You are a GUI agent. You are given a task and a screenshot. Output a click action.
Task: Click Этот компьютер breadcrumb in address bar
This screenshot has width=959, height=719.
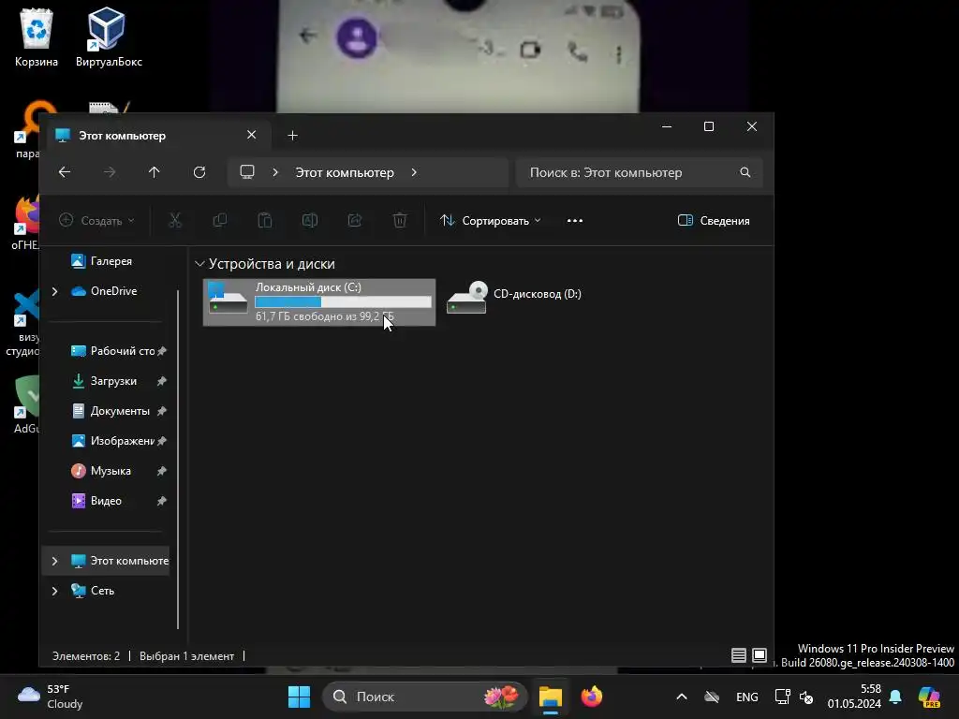click(345, 172)
